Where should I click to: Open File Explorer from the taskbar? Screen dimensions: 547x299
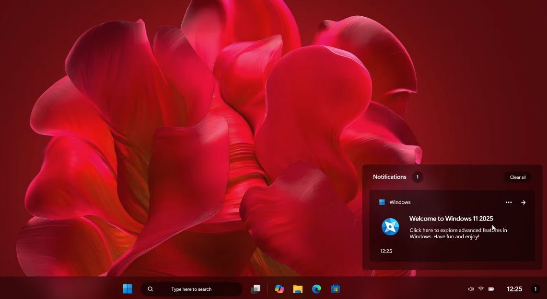tap(298, 289)
